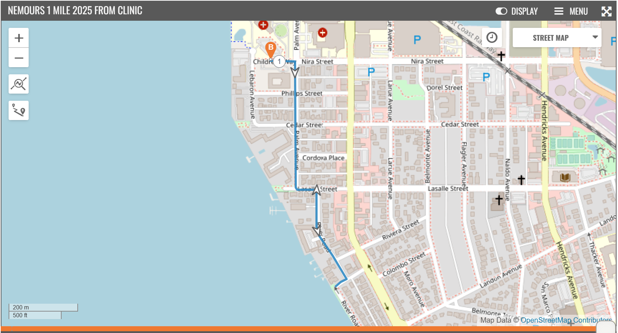
Task: Zoom in with the plus button
Action: 19,38
